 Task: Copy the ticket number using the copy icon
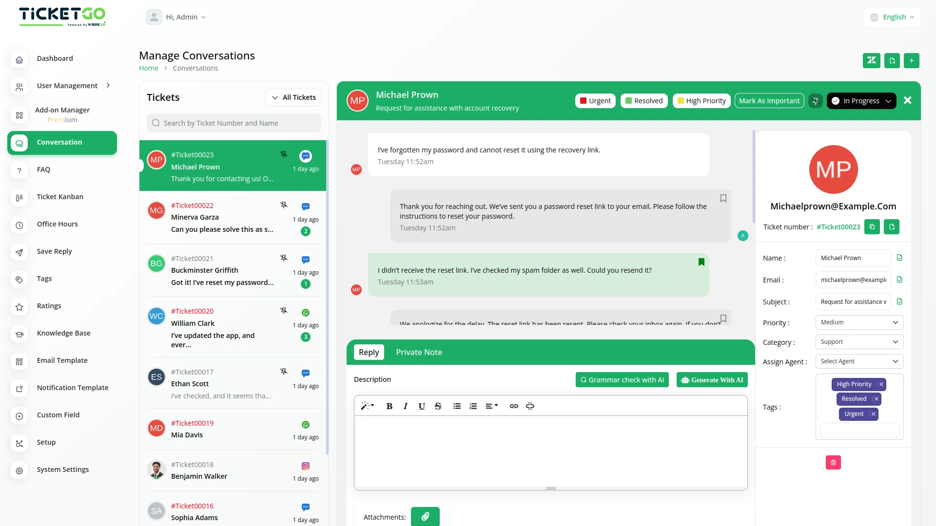pos(872,226)
